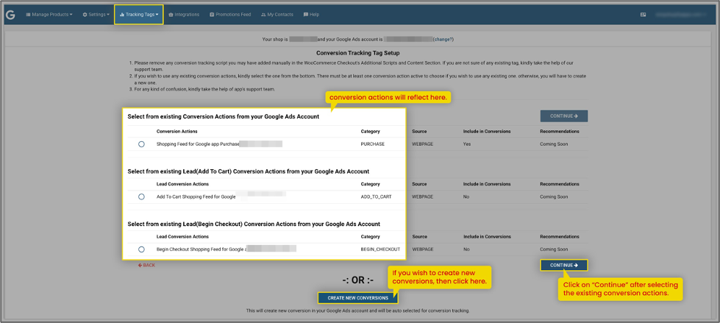Select the Shopping Feed for Google app Purchase radio button

click(141, 143)
